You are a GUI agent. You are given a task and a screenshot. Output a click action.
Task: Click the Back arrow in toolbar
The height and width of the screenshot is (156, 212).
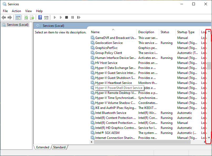click(x=4, y=17)
